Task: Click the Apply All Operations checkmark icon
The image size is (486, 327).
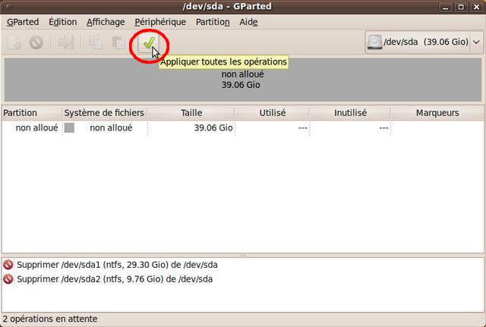Action: (149, 43)
